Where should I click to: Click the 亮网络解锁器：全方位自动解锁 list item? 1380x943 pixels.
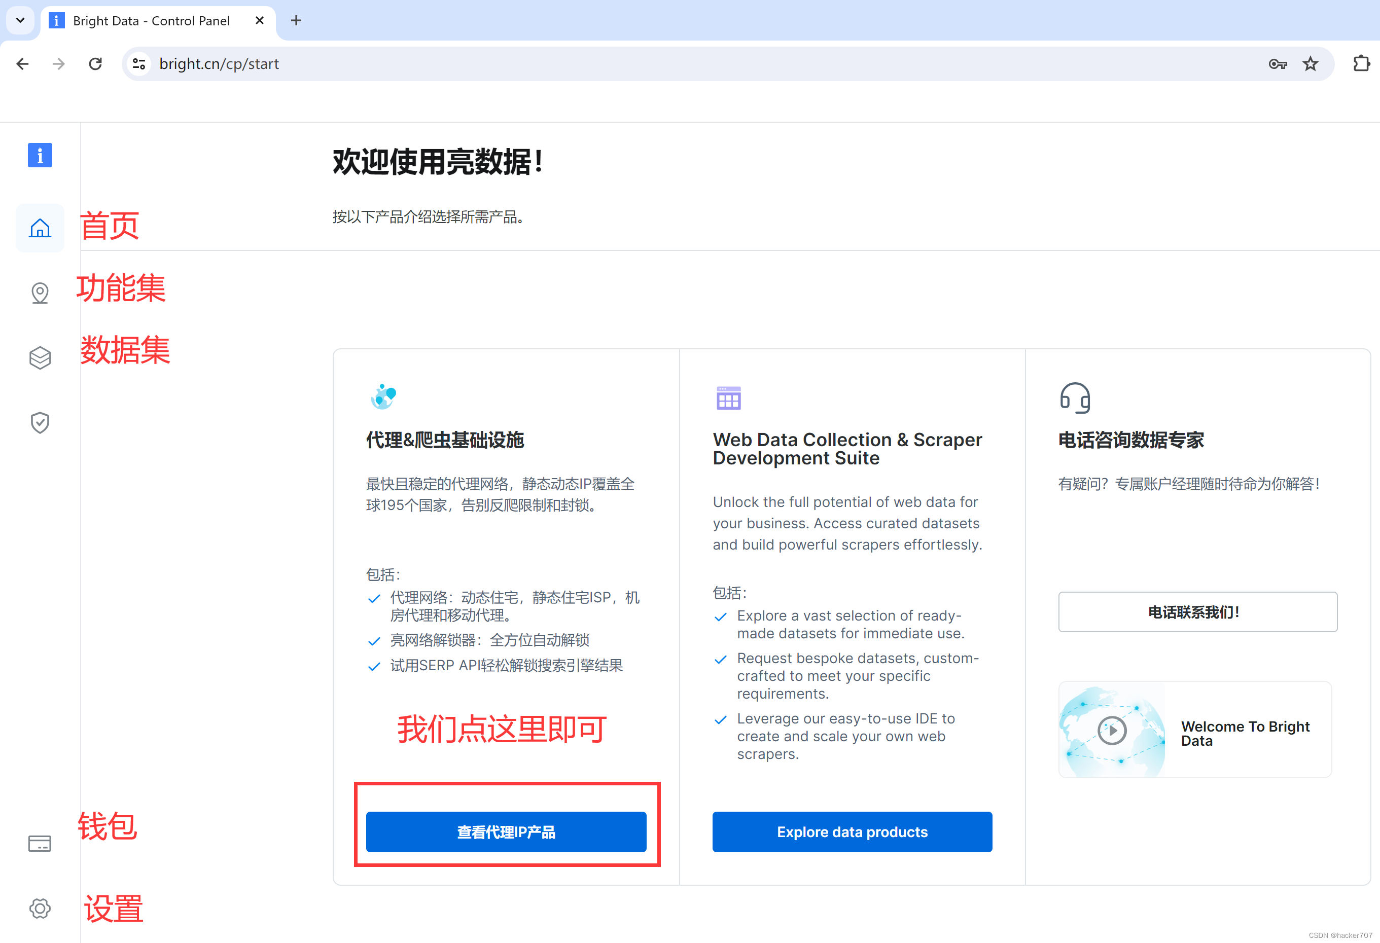tap(489, 640)
